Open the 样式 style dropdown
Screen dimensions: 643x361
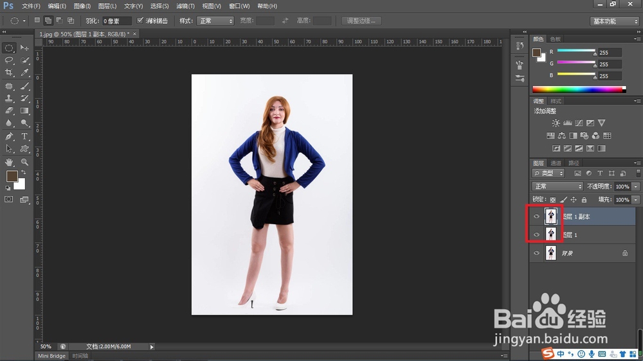click(215, 21)
